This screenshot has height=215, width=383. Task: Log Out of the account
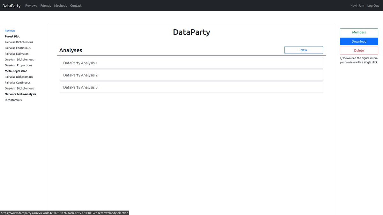point(373,6)
